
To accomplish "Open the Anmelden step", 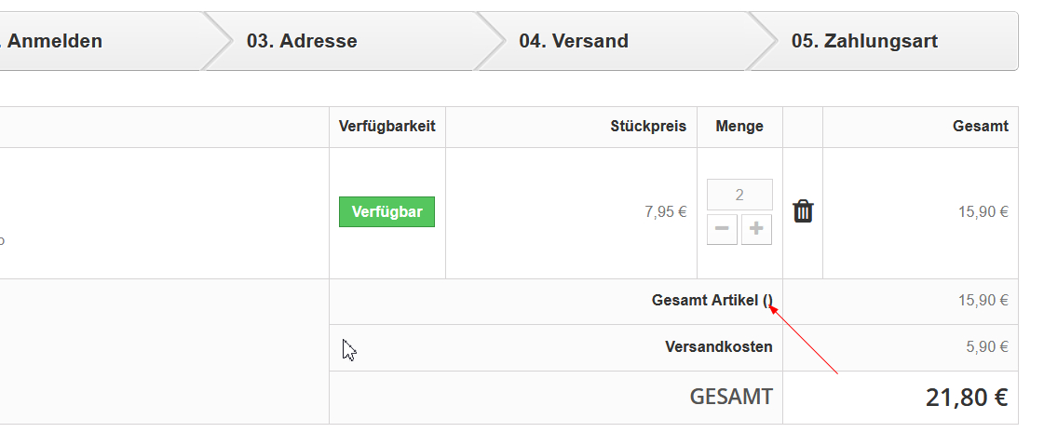I will [54, 41].
